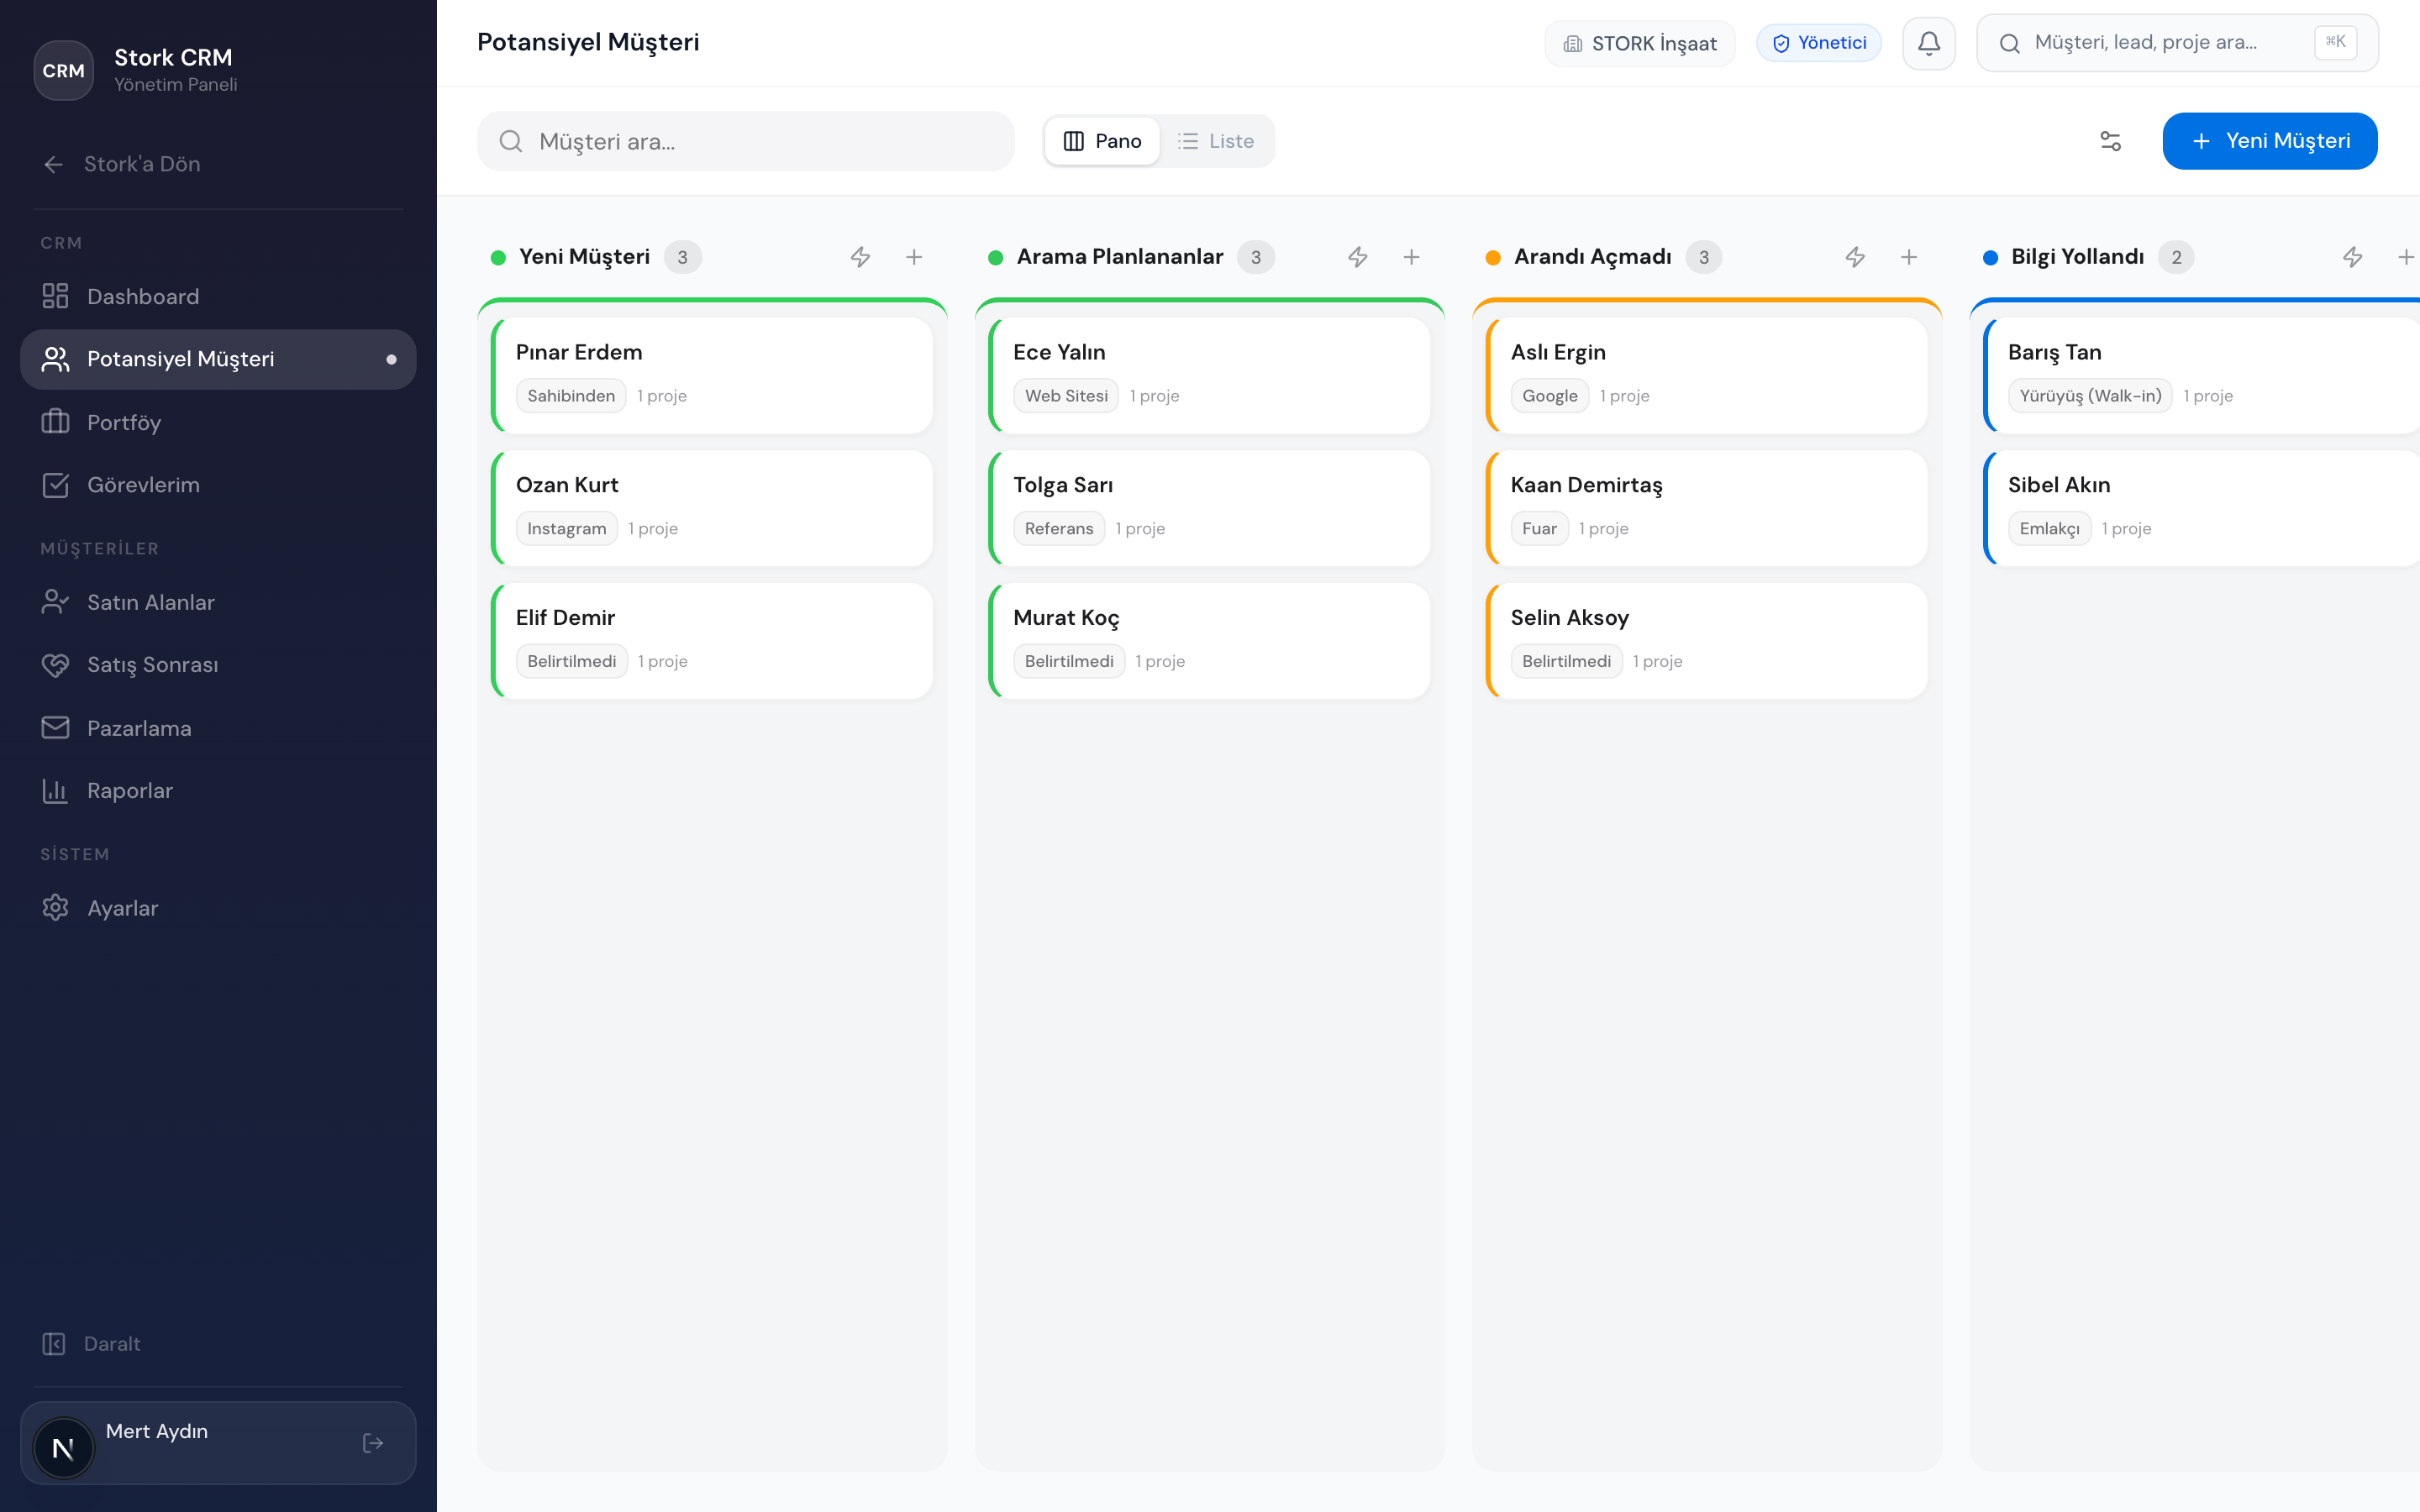
Task: Open Satın Alanlar page
Action: pos(218,602)
